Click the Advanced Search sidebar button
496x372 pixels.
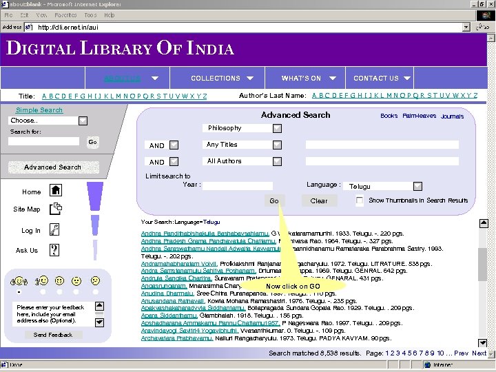pyautogui.click(x=53, y=167)
